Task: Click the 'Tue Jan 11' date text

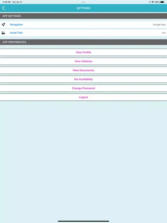Action: tap(17, 2)
